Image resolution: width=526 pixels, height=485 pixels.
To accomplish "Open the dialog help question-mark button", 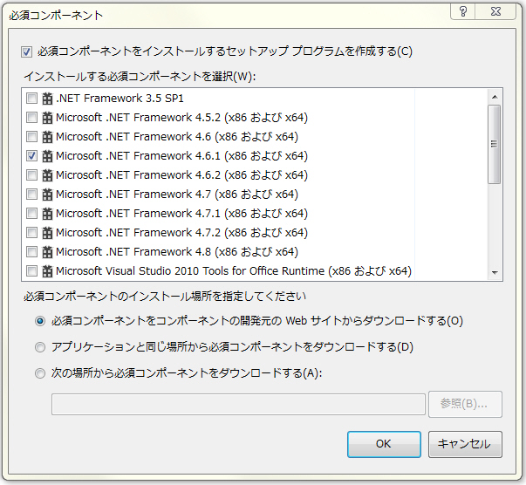I will click(x=463, y=11).
